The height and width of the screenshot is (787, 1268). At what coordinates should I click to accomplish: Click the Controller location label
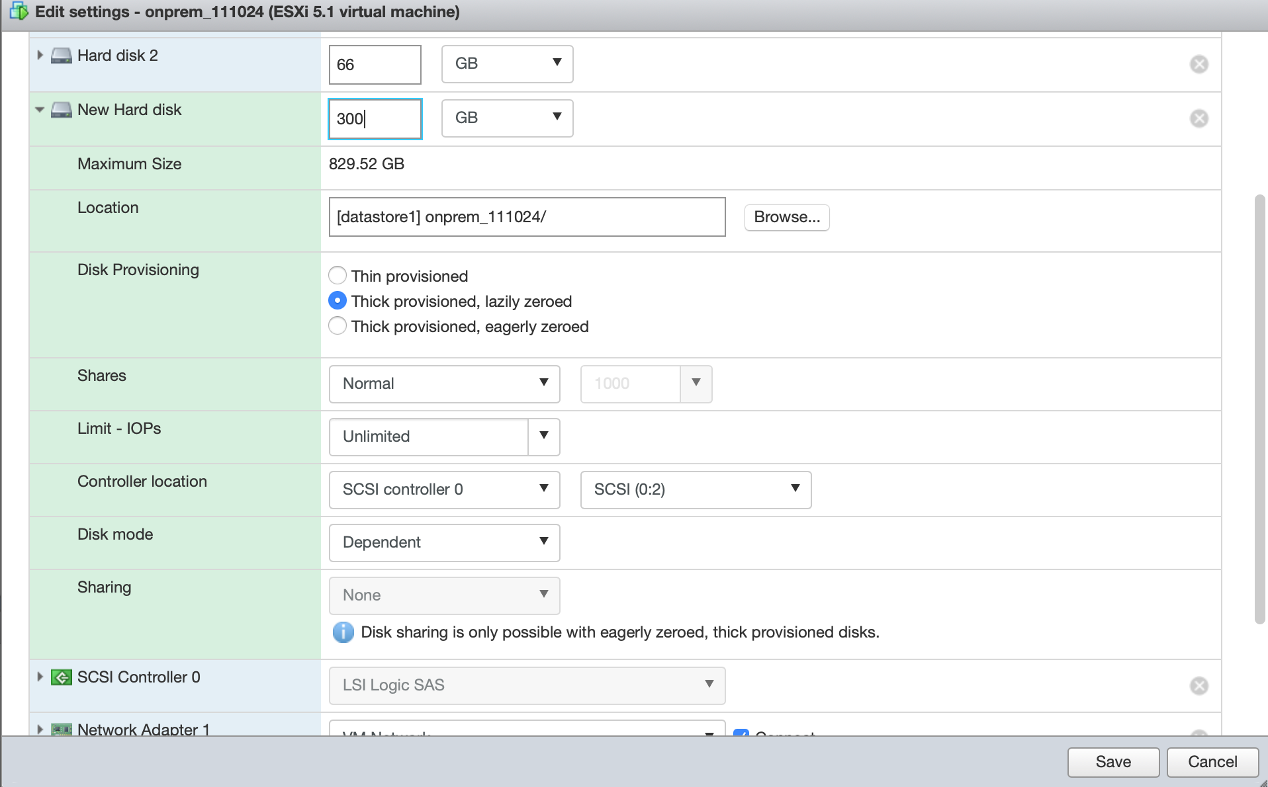click(x=142, y=481)
